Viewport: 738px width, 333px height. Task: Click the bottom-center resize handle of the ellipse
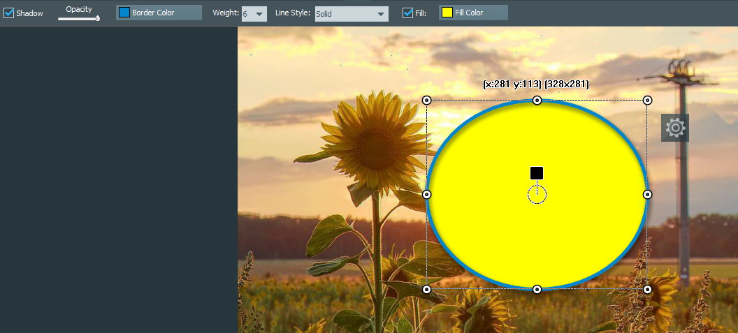pyautogui.click(x=537, y=289)
